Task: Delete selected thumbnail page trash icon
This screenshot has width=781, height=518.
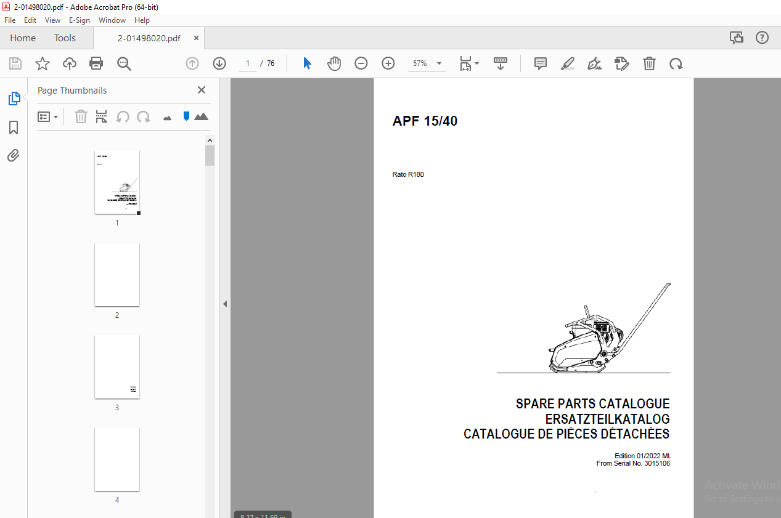Action: (x=81, y=116)
